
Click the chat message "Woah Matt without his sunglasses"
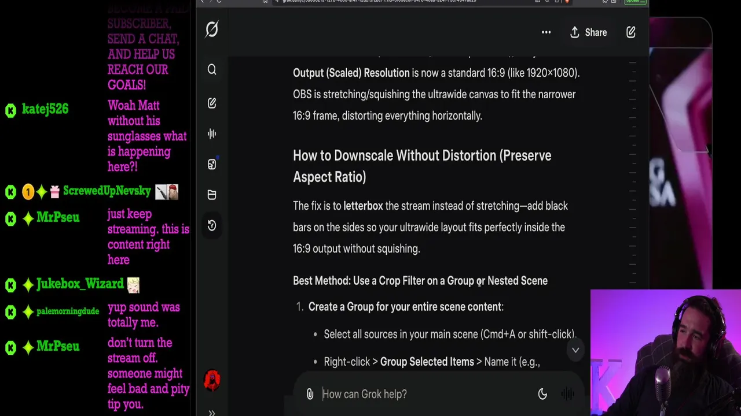click(147, 136)
